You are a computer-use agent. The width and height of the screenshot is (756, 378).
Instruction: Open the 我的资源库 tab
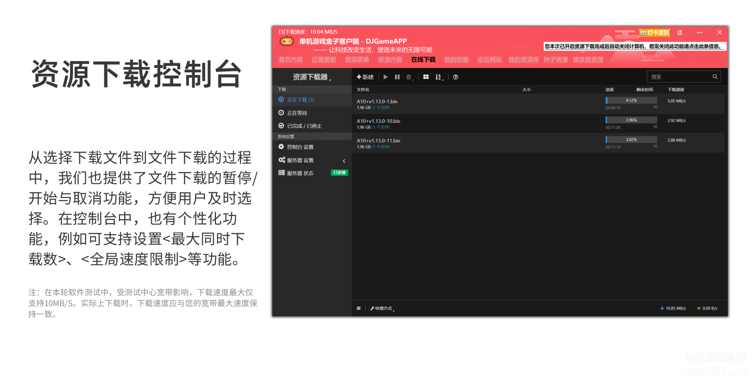tap(524, 60)
